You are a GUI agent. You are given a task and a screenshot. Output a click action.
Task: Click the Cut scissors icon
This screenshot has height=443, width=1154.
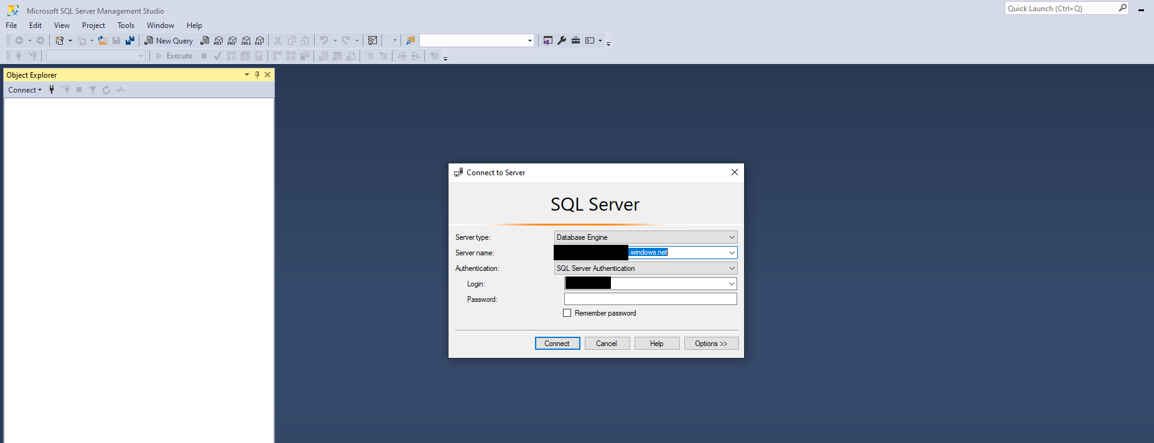[278, 40]
